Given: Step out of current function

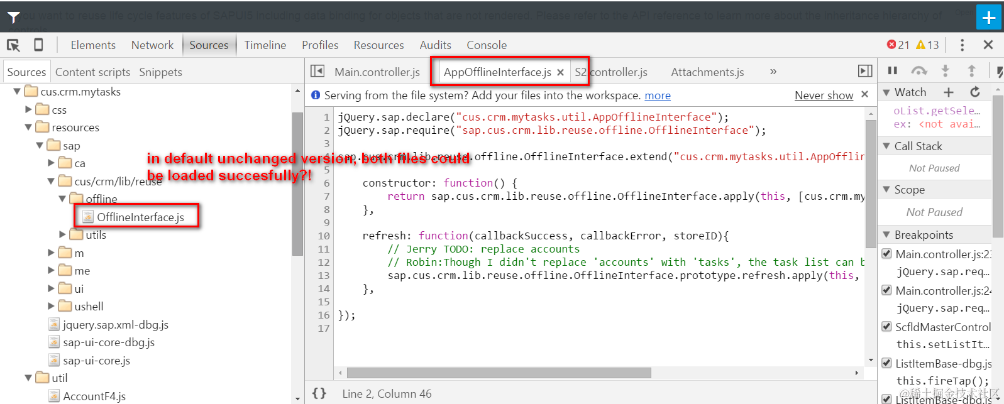Looking at the screenshot, I should click(x=971, y=70).
